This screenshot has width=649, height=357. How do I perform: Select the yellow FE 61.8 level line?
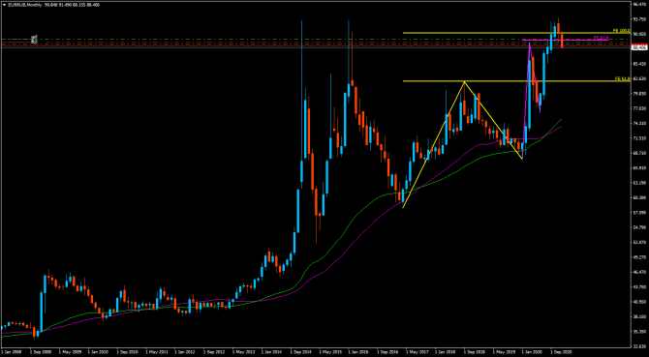pyautogui.click(x=516, y=81)
